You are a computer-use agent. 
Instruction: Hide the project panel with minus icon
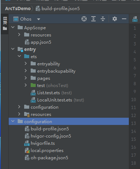(x=124, y=19)
